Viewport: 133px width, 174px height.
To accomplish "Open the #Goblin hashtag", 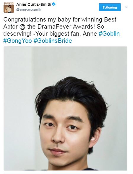I will pyautogui.click(x=109, y=34).
